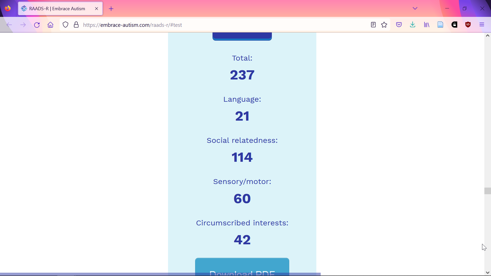Click the uBlock Origin extension icon
This screenshot has width=491, height=276.
pyautogui.click(x=468, y=25)
